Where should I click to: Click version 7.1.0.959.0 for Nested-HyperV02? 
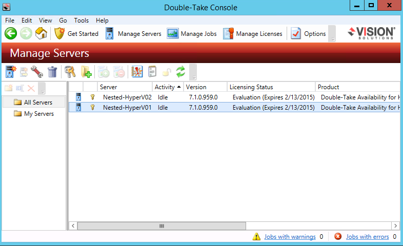pyautogui.click(x=204, y=97)
